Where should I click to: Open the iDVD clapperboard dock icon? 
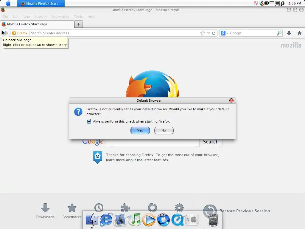(163, 220)
